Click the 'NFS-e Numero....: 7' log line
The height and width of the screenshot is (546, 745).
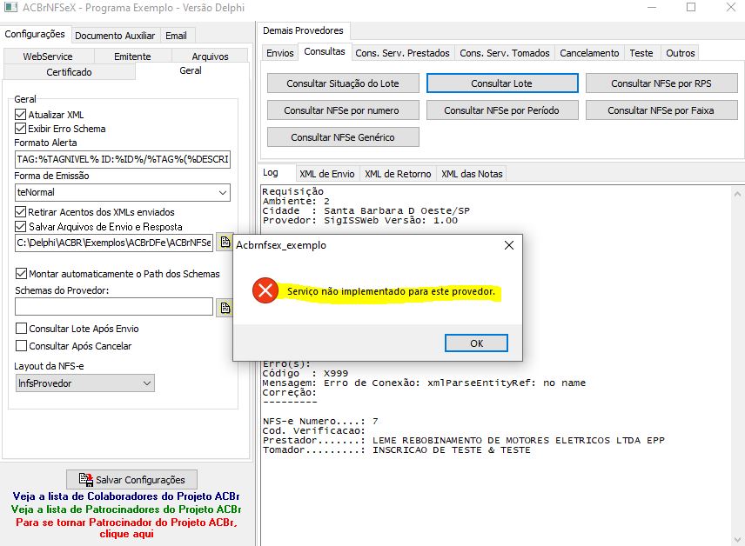tap(320, 421)
